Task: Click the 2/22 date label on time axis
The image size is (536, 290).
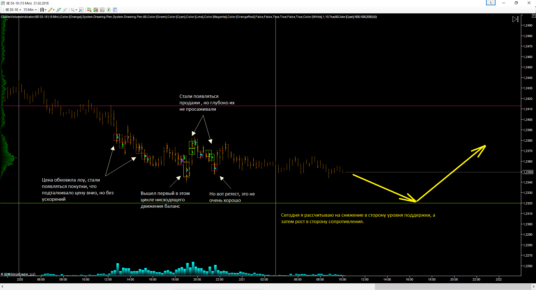Action: [499, 279]
